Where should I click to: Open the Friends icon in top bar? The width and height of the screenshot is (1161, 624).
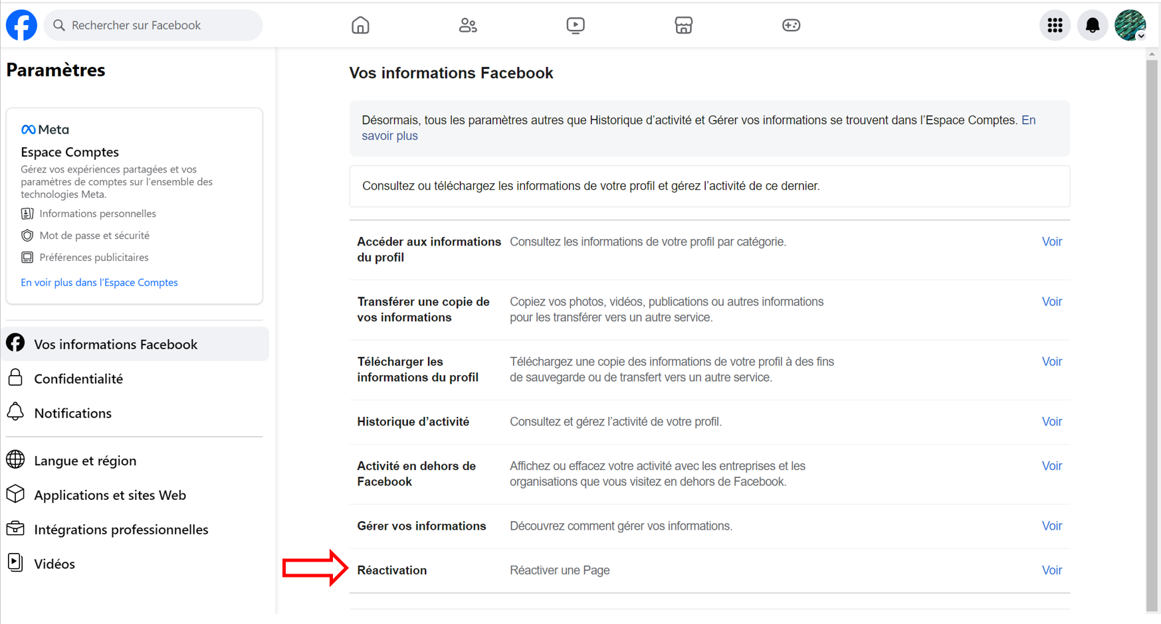(x=468, y=25)
